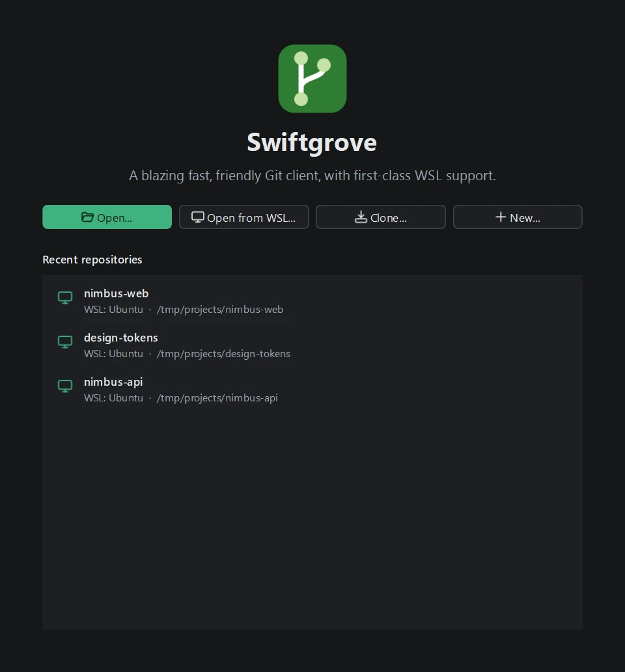Screen dimensions: 625x672
Task: Click the Swiftgrove app logo
Action: (312, 79)
